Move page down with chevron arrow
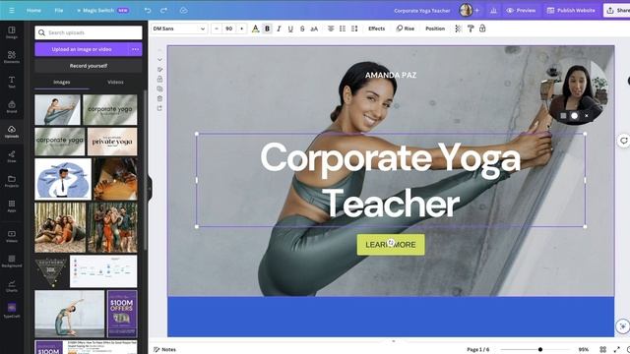 click(159, 60)
